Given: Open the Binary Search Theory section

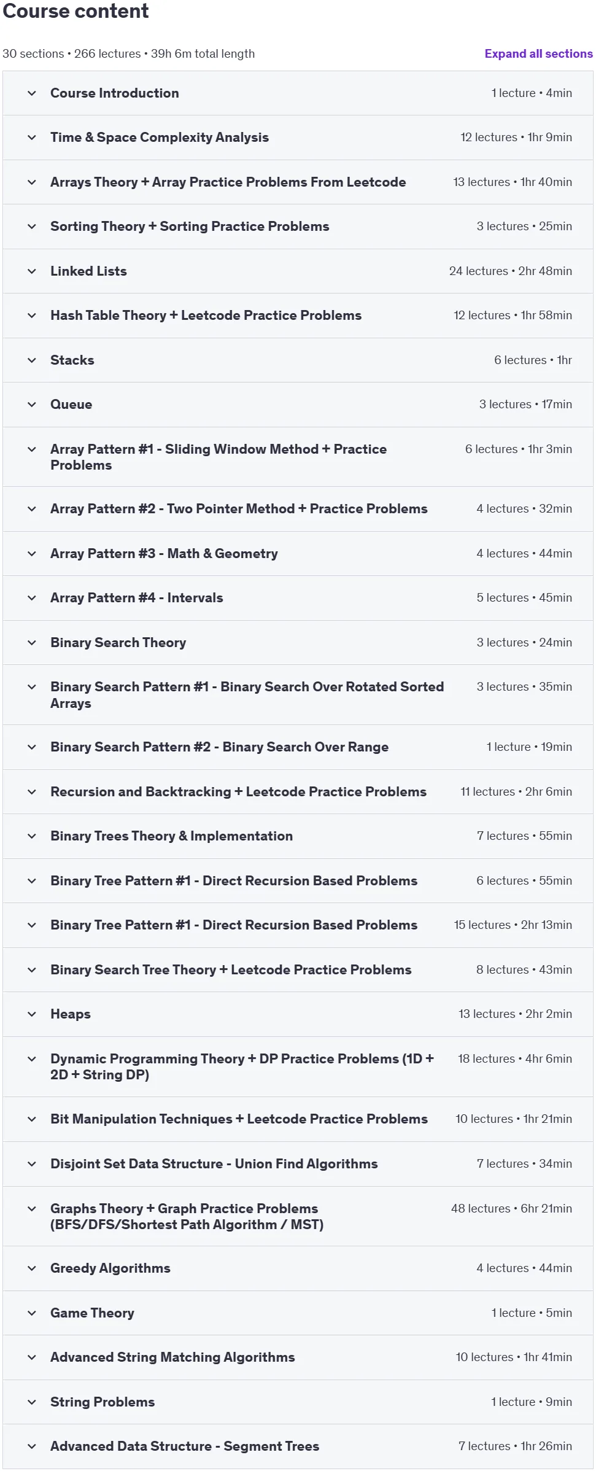Looking at the screenshot, I should pyautogui.click(x=118, y=643).
